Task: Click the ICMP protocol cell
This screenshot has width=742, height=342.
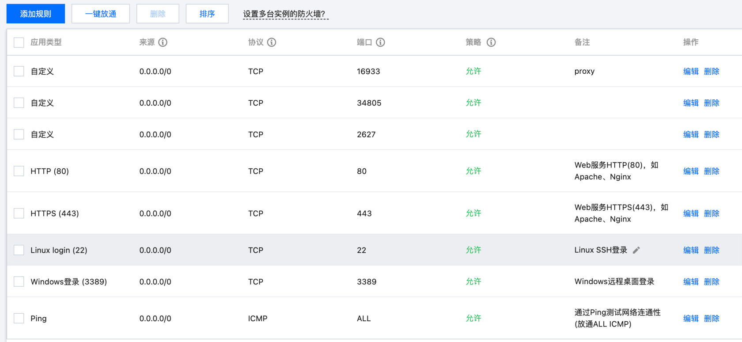Action: click(x=257, y=318)
